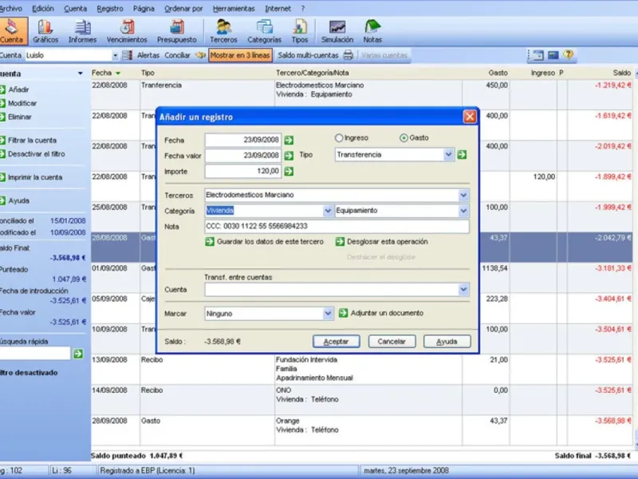The width and height of the screenshot is (638, 479).
Task: Click the yellow help icon in toolbar
Action: point(568,54)
